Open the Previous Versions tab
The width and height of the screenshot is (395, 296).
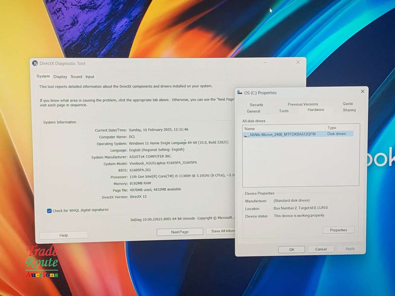tap(303, 104)
